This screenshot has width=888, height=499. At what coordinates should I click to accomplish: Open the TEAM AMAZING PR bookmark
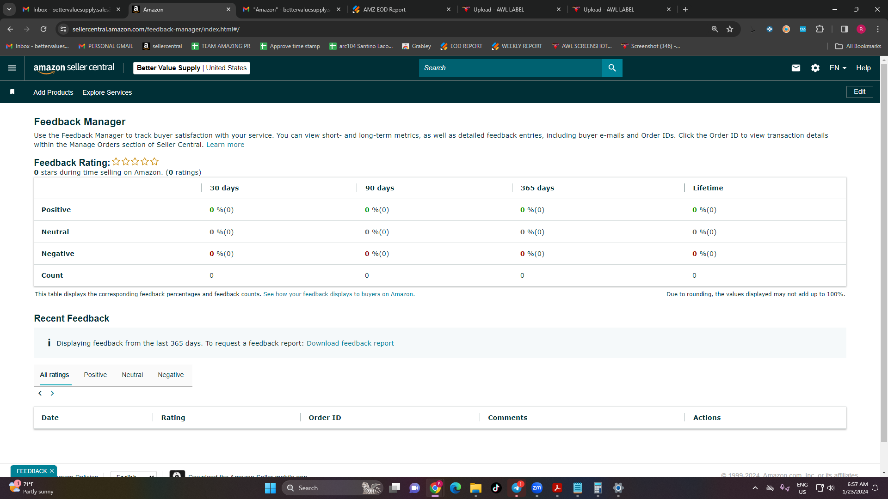pos(221,46)
